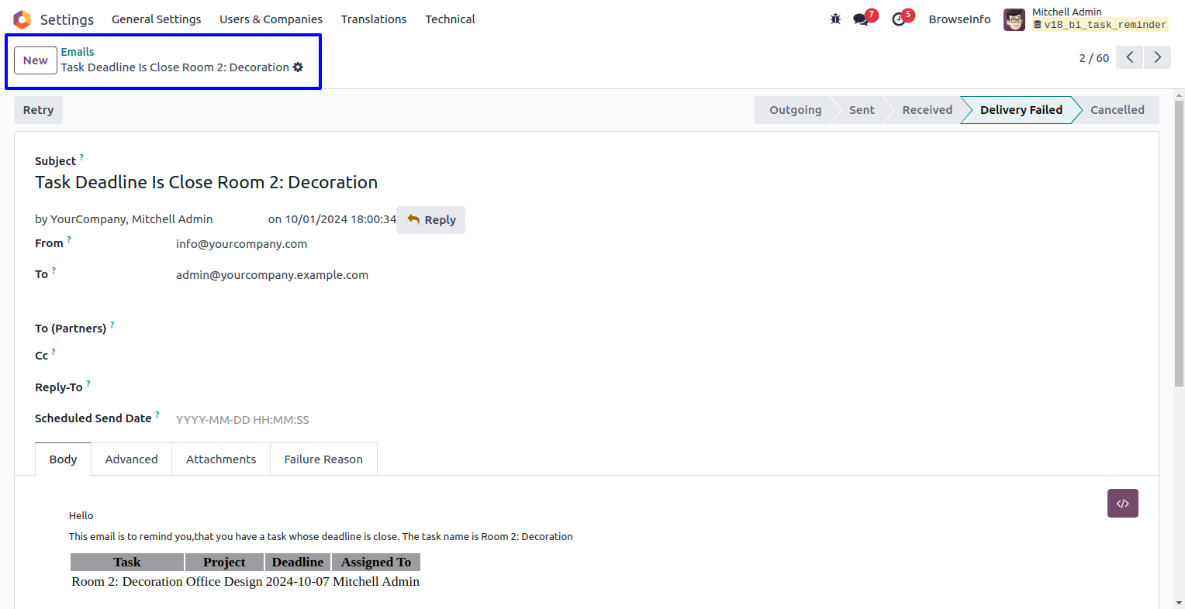
Task: Go to the next record arrow
Action: tap(1157, 57)
